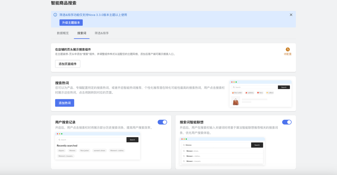Toggle the 搜索词智能联想 switch off
Viewport: 337px width, 175px height.
click(287, 122)
